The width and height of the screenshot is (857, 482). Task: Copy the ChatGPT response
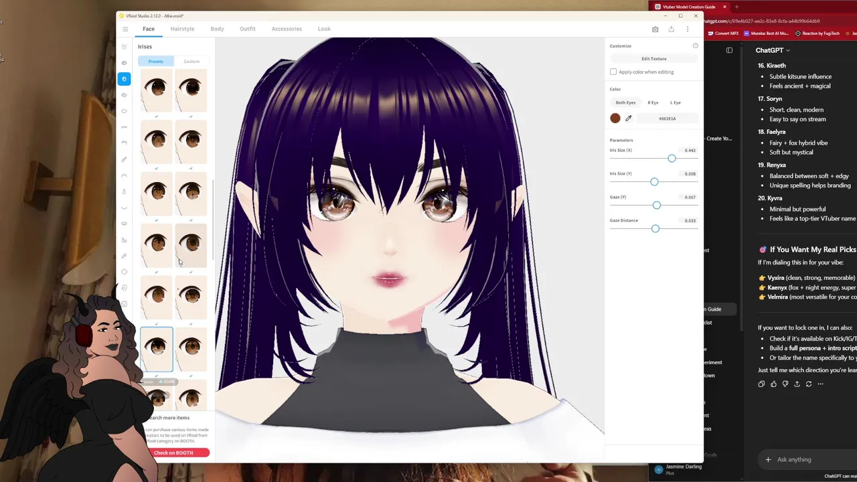761,384
